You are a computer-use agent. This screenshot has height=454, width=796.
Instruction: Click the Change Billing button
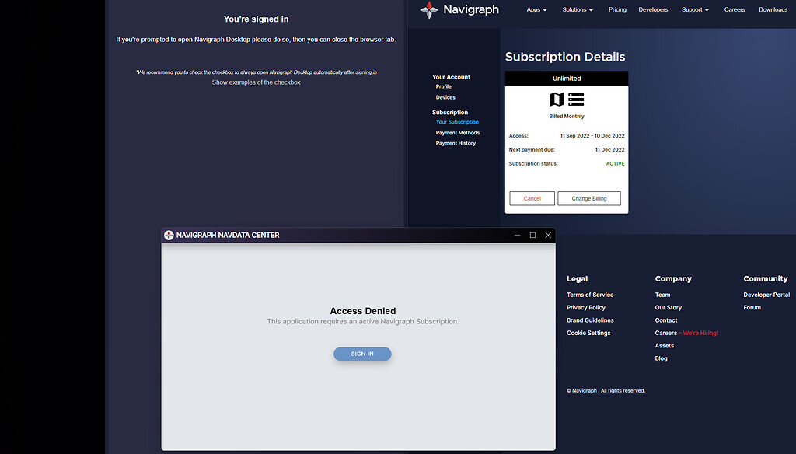[x=588, y=198]
